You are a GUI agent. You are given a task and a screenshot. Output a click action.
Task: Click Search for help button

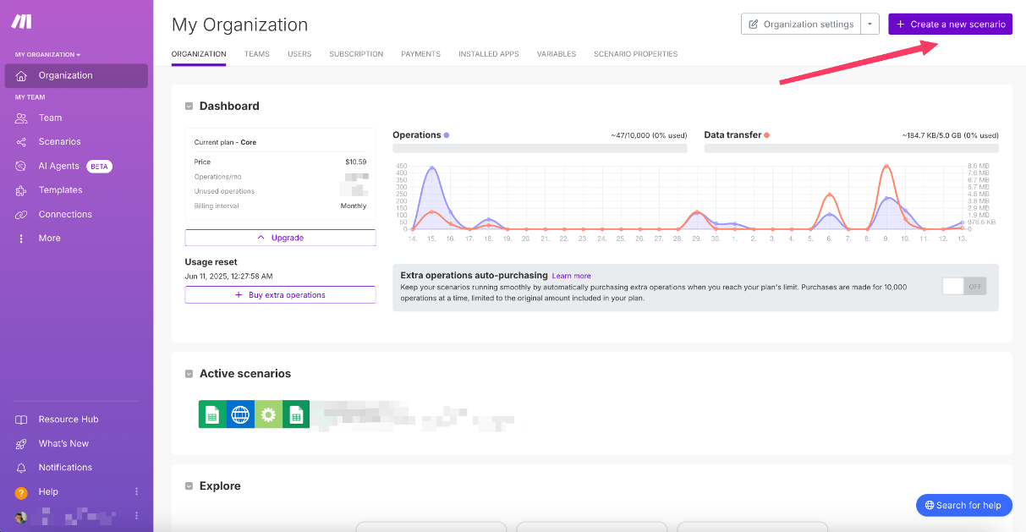(x=963, y=505)
